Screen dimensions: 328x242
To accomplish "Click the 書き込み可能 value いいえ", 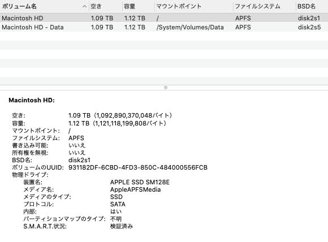I will (77, 145).
